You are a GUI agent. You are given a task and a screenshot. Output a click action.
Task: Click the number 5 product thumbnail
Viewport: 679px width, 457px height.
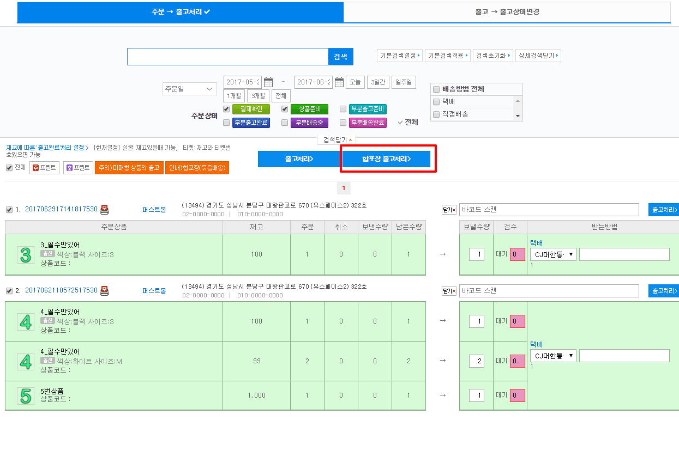coord(25,395)
